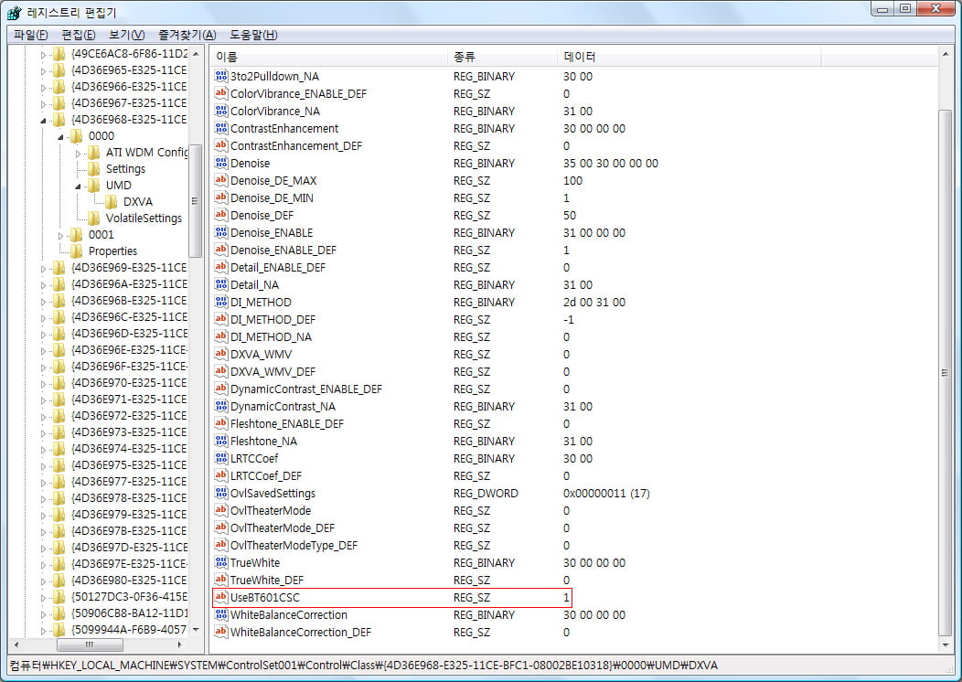Viewport: 962px width, 682px height.
Task: Select the WhiteBalanceCorrection_DEF value
Action: [300, 632]
